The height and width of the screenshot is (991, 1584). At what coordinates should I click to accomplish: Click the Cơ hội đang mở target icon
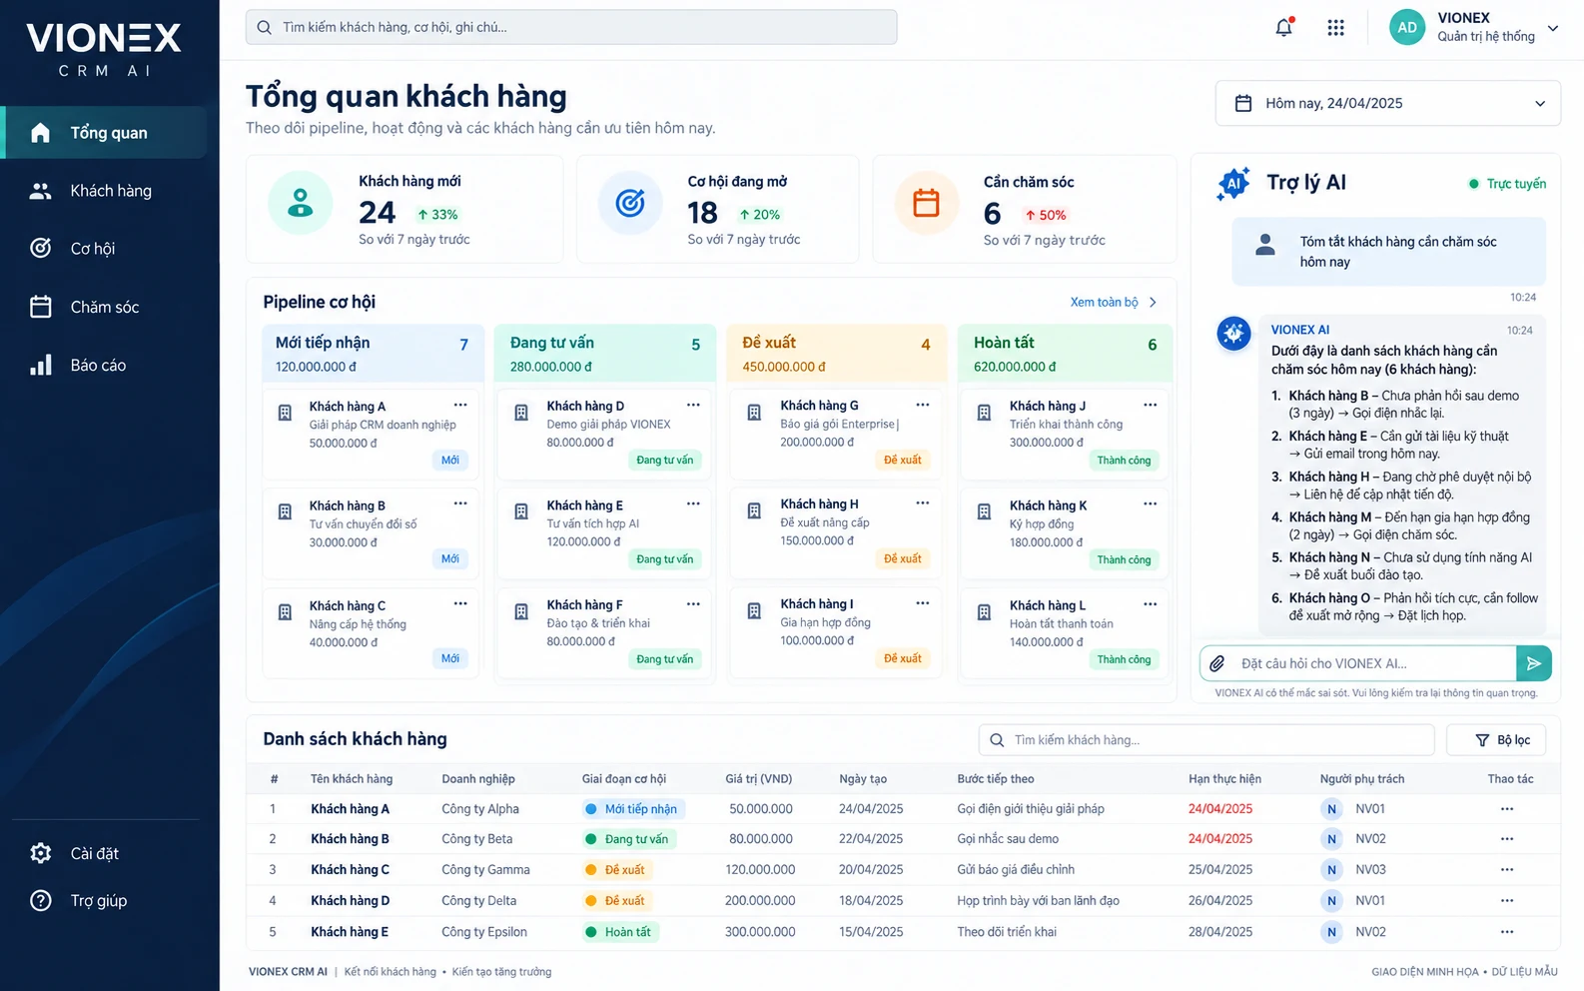coord(630,203)
